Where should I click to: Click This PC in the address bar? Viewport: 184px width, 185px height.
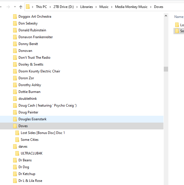click(x=41, y=7)
